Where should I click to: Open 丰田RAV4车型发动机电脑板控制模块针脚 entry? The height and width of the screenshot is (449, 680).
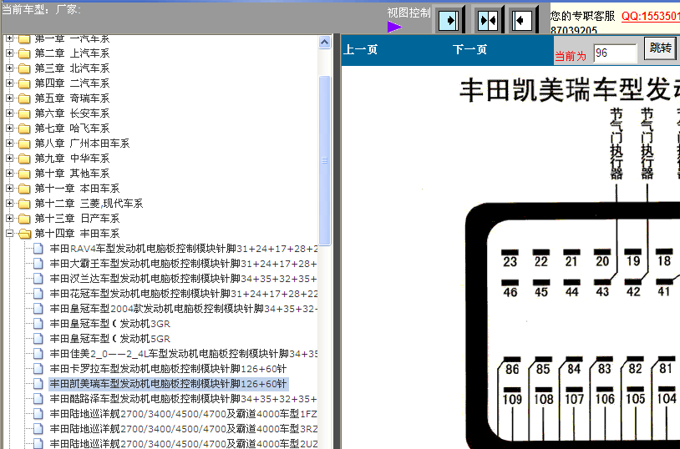coord(184,249)
